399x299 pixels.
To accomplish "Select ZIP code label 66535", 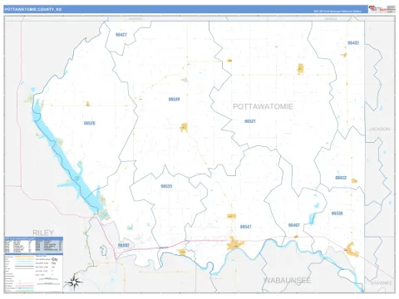I will (x=166, y=186).
